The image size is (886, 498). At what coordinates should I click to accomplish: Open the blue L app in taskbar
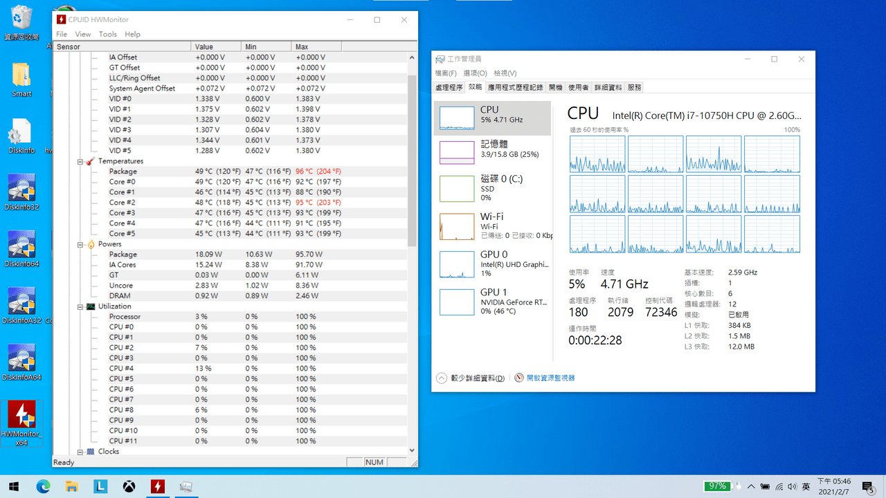tap(100, 486)
